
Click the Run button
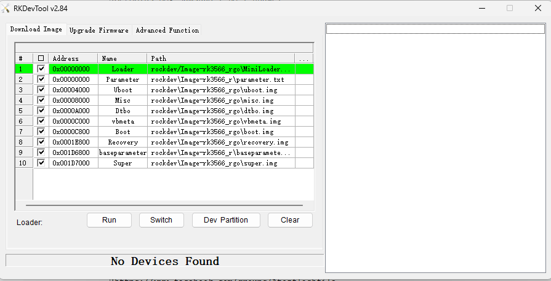tap(110, 220)
